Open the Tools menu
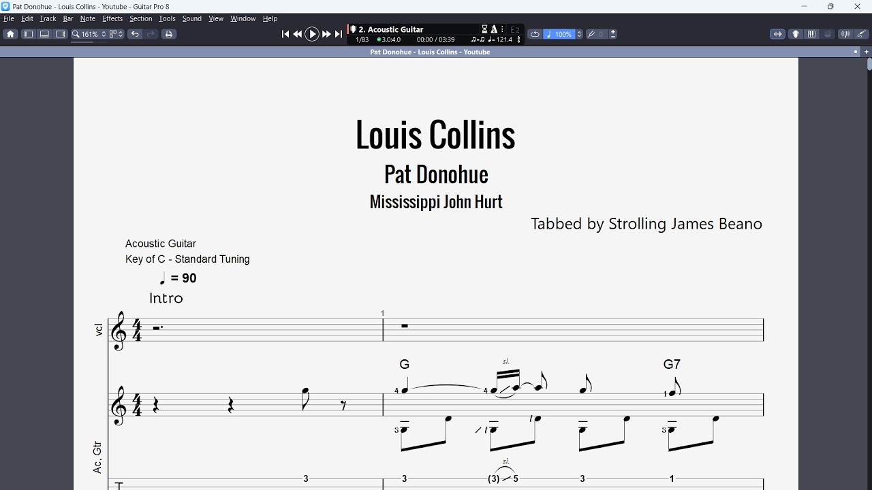The height and width of the screenshot is (490, 872). (x=167, y=18)
